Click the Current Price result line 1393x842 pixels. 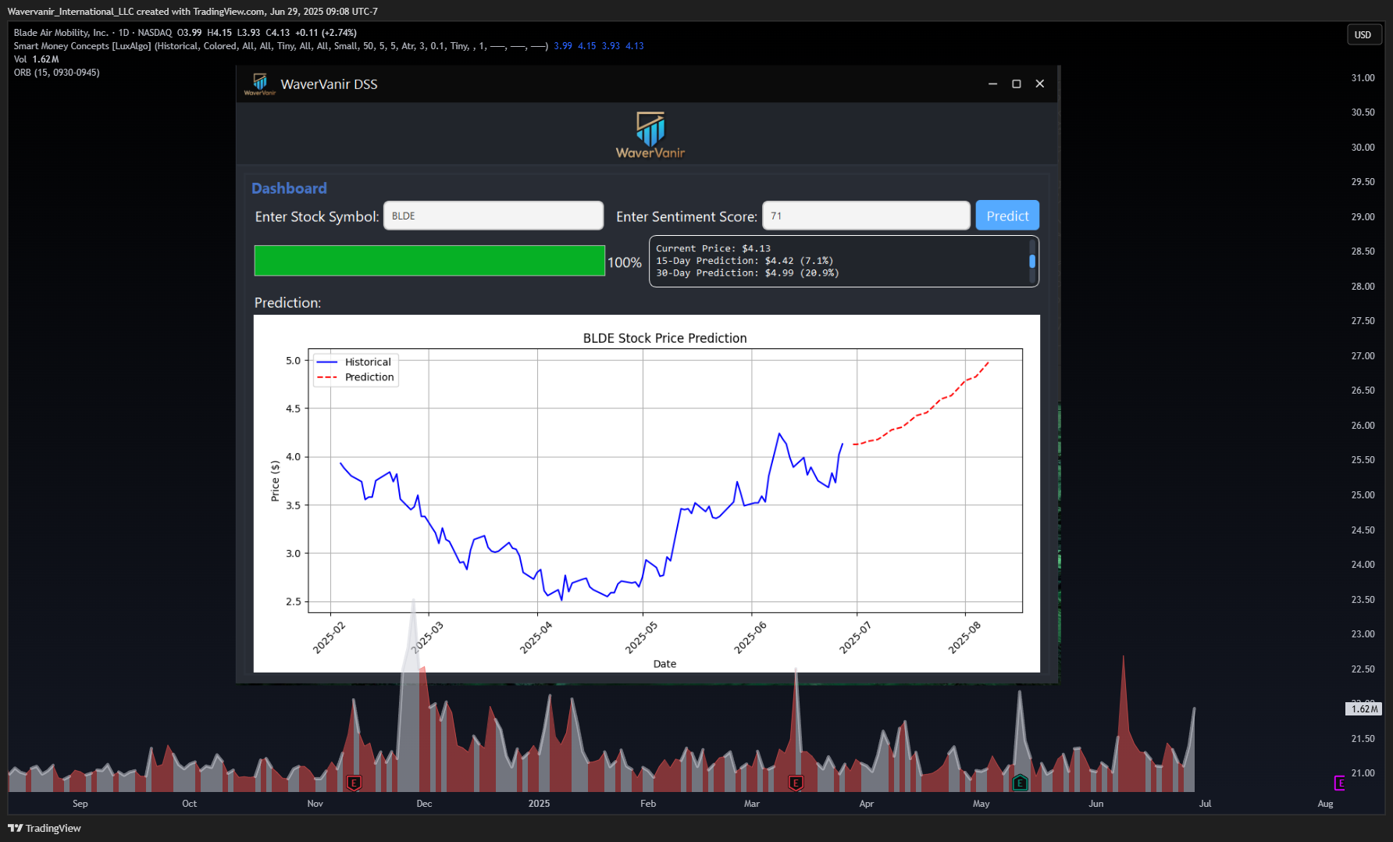pos(713,248)
